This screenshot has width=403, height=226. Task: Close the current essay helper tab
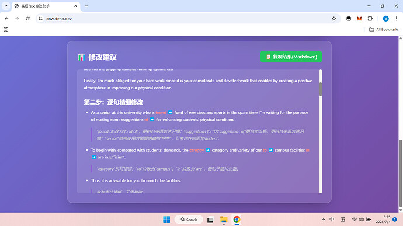tap(75, 6)
